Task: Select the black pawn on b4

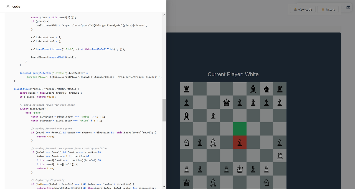Action: coord(200,142)
